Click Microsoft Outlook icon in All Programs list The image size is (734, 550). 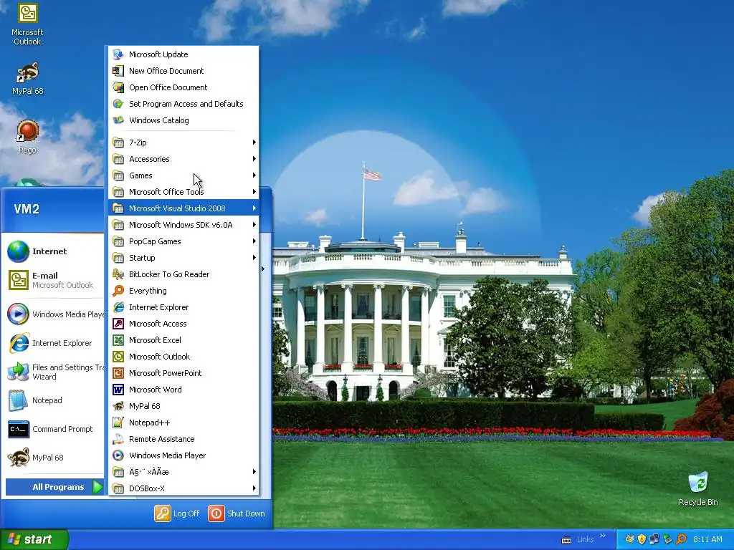click(x=118, y=357)
